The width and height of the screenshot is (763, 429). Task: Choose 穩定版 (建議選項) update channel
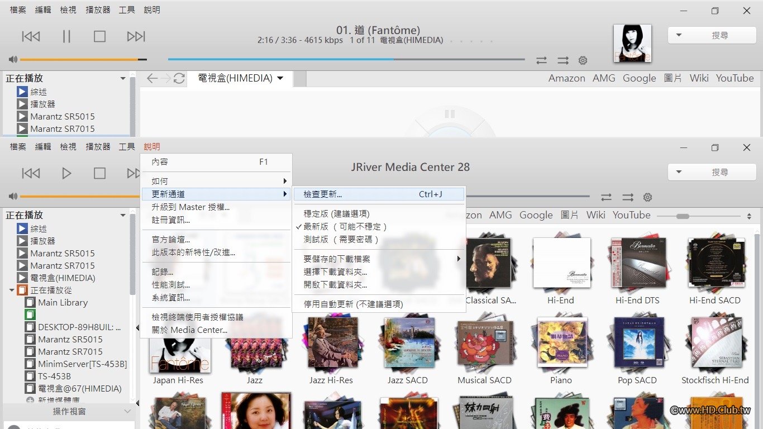379,214
